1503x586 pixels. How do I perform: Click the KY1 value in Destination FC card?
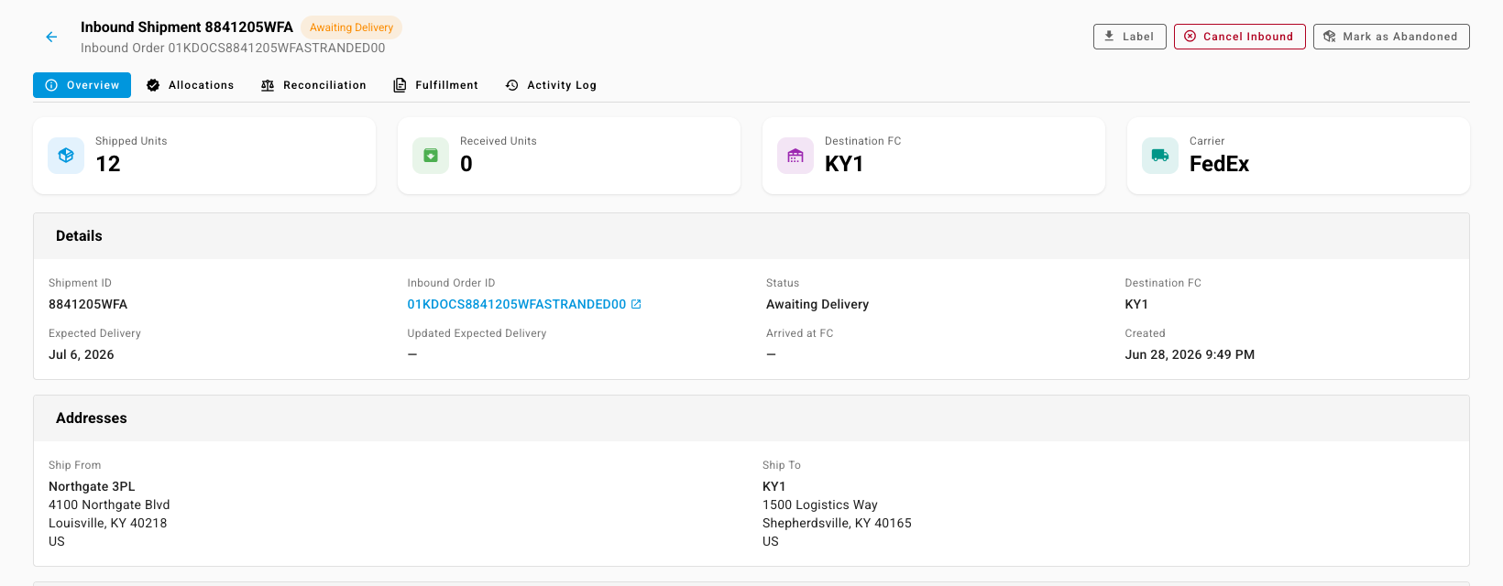844,164
